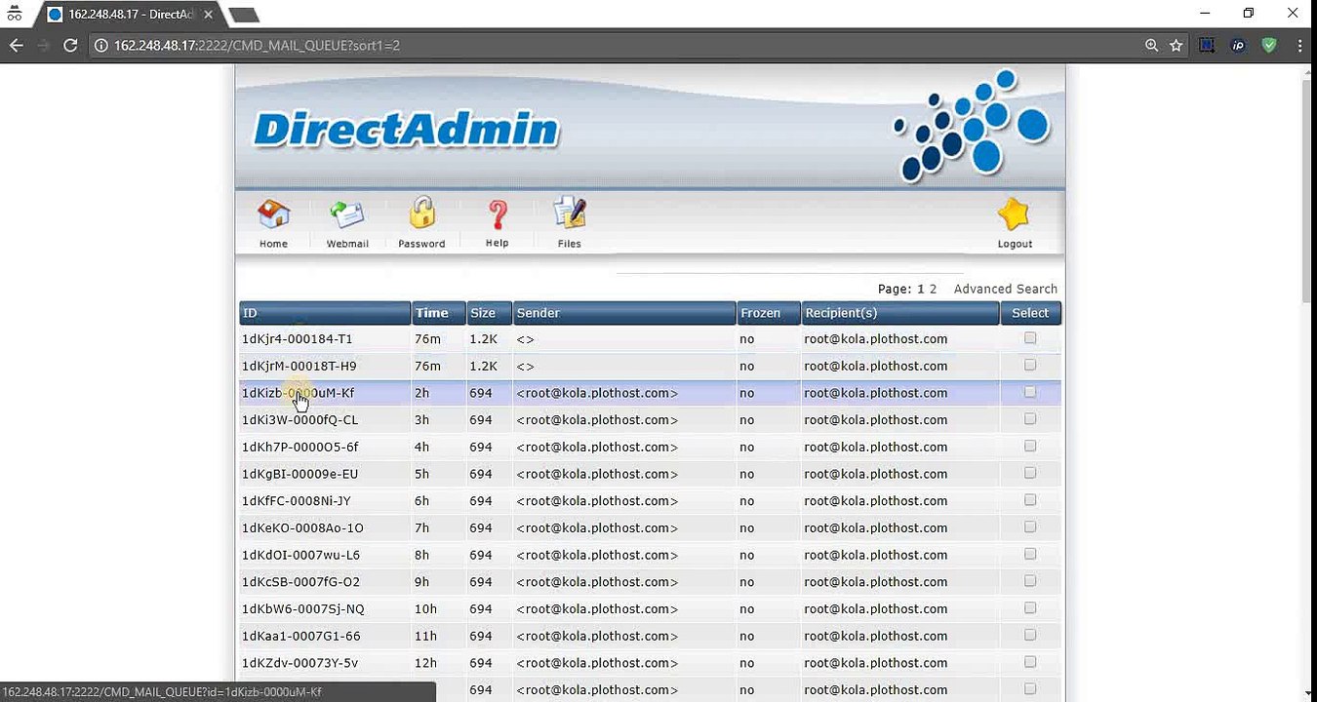Open message ID 1dKfFC-0008Ni-JY

(x=297, y=501)
